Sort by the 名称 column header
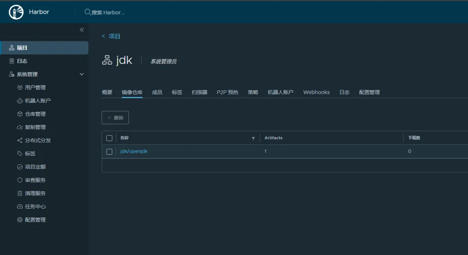468x255 pixels. point(124,138)
